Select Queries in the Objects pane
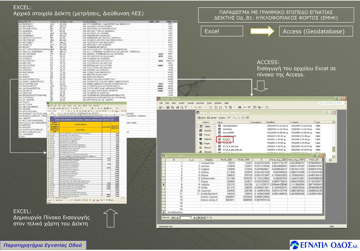This screenshot has height=251, width=360. click(x=206, y=130)
